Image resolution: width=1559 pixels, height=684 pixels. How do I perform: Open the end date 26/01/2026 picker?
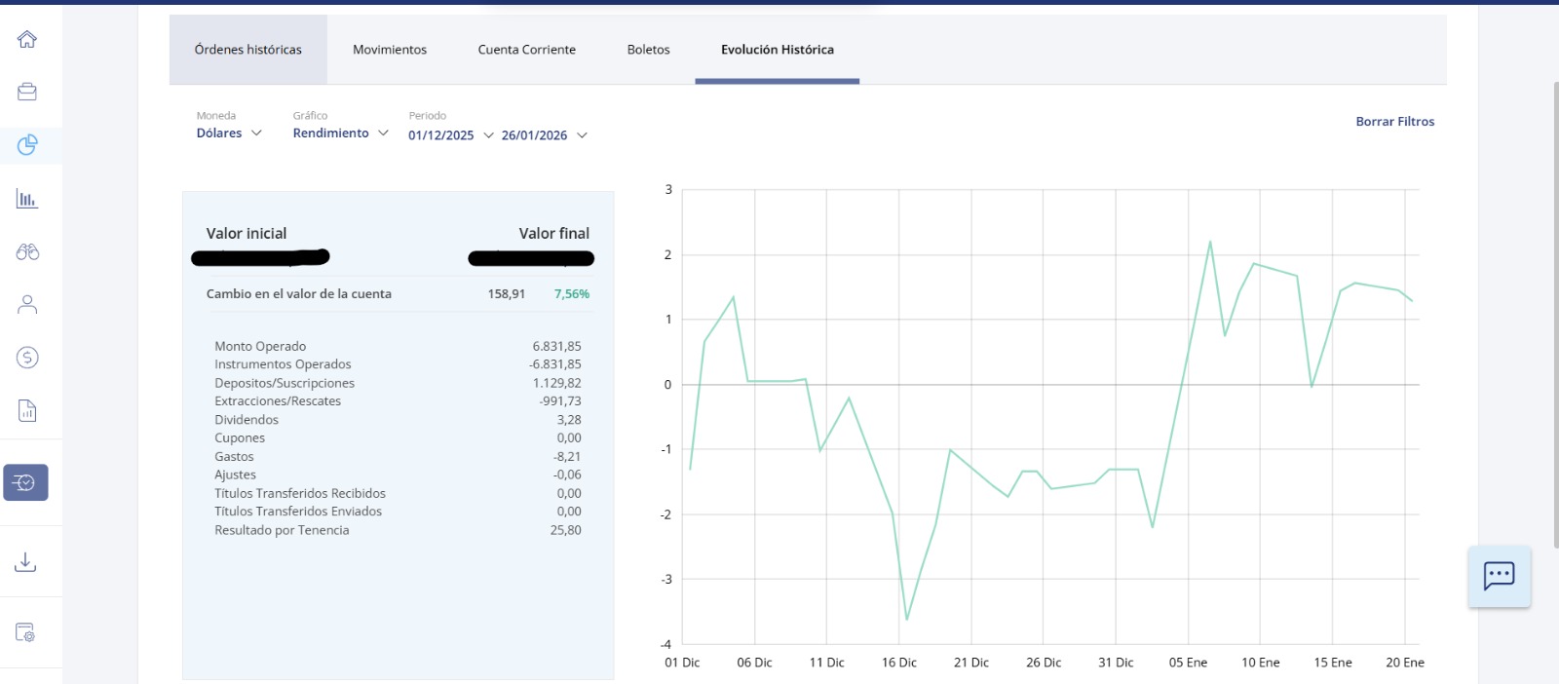pyautogui.click(x=544, y=135)
